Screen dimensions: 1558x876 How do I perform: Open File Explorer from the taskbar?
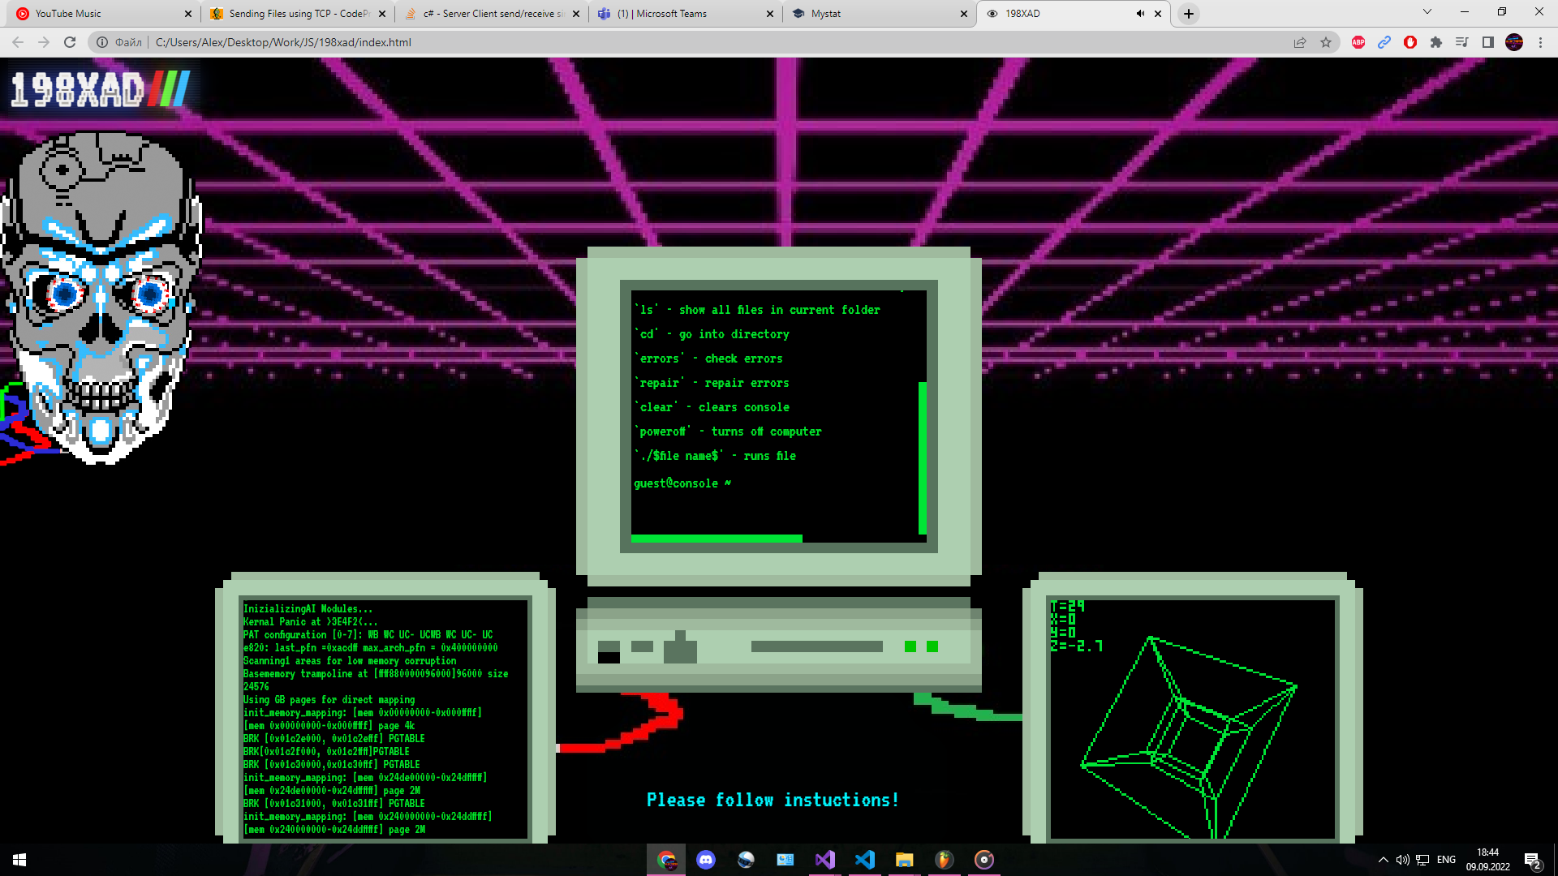point(903,859)
